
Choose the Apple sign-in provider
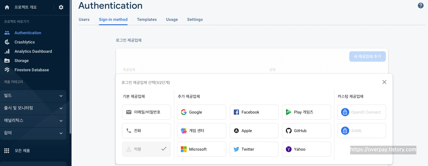coord(254,131)
